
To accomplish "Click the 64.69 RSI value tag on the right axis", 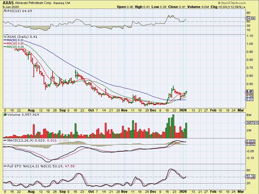I will (x=250, y=18).
